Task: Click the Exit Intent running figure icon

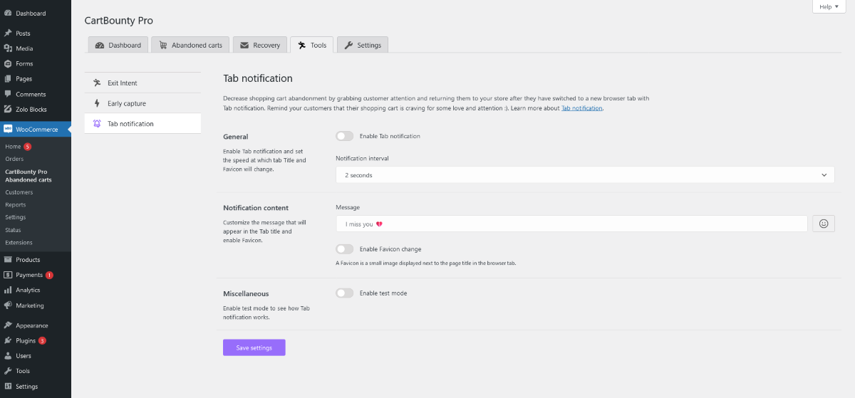Action: 97,83
